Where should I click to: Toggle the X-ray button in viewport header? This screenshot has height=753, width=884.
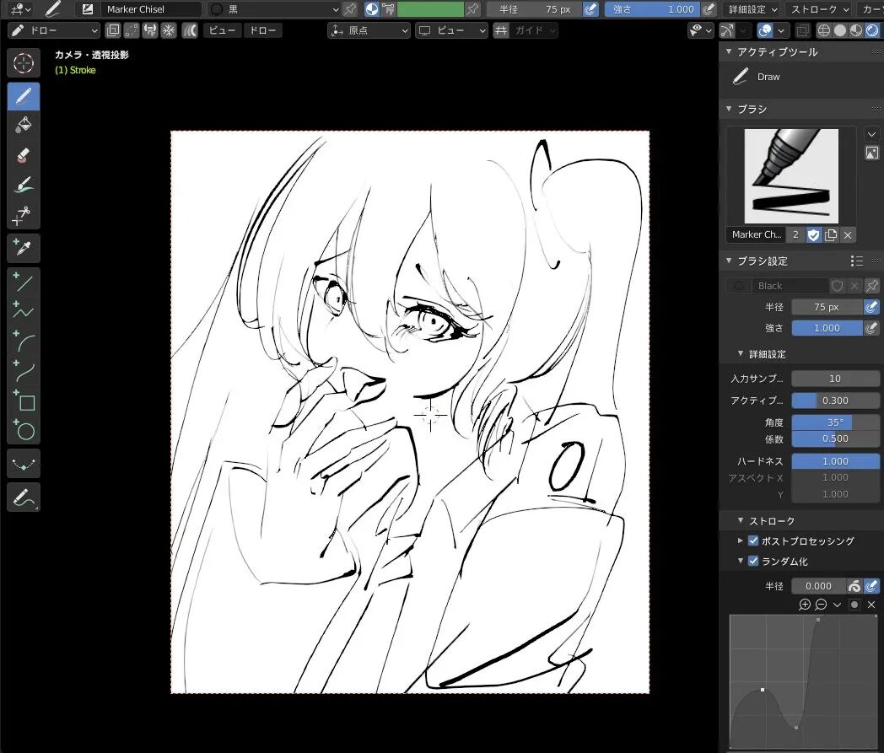tap(803, 30)
